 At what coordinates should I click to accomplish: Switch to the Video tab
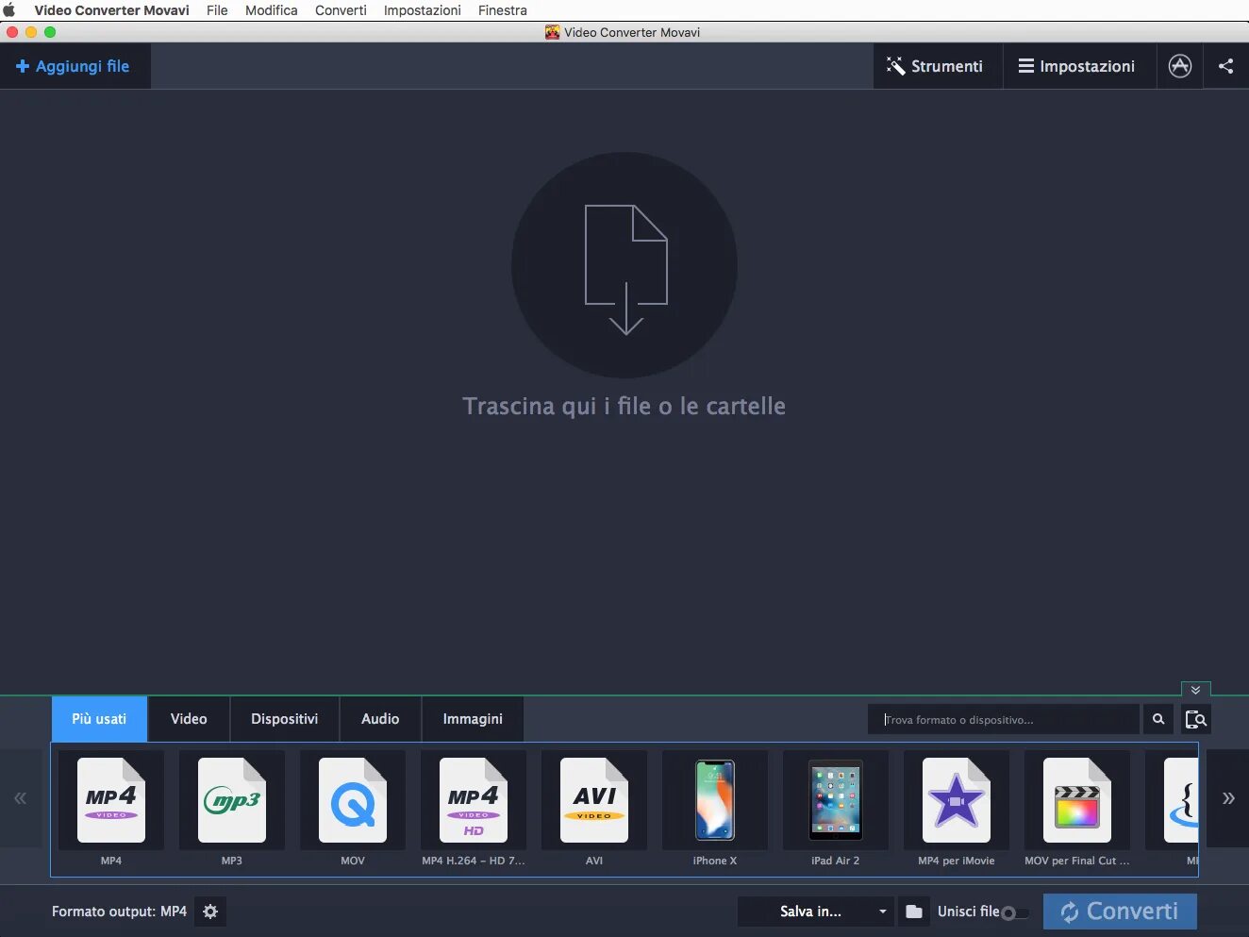coord(189,719)
